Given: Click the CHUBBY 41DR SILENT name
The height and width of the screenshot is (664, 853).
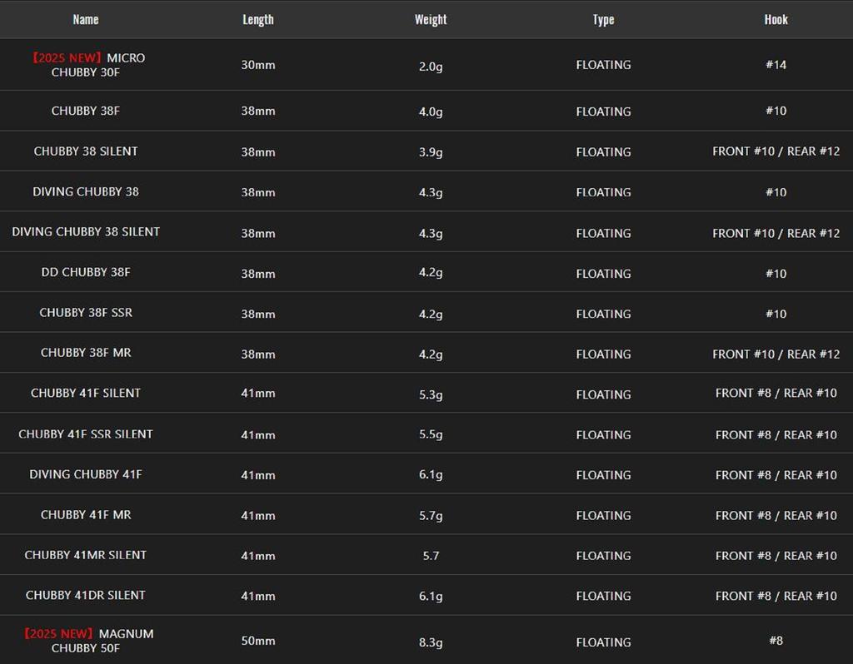Looking at the screenshot, I should click(x=86, y=596).
